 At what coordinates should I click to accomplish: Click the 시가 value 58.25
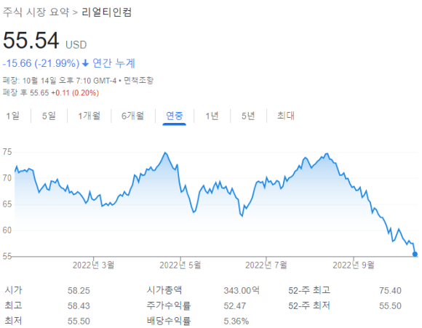[79, 291]
